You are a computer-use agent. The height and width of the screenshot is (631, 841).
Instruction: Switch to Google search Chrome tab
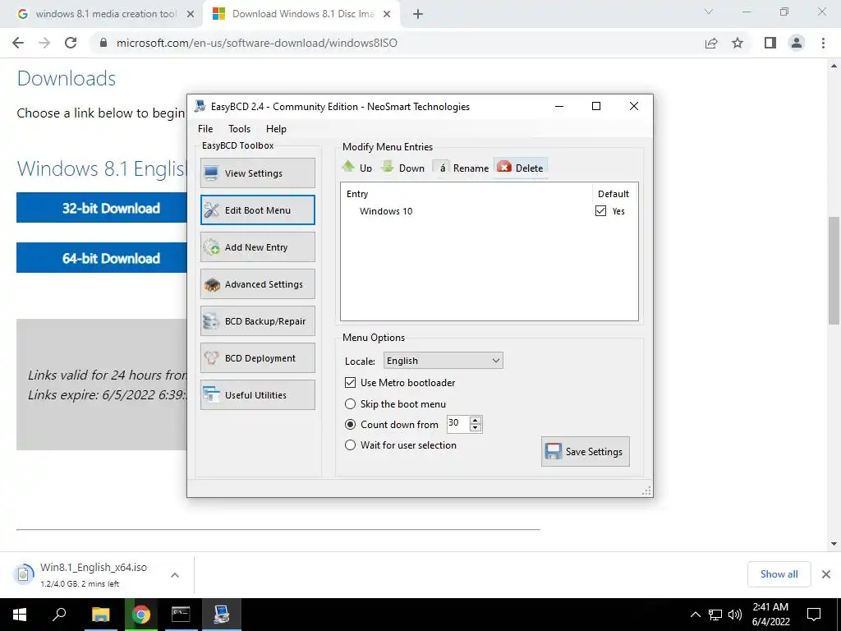point(102,14)
